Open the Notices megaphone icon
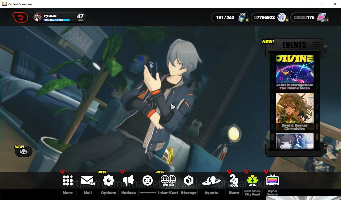The width and height of the screenshot is (341, 200). 128,180
